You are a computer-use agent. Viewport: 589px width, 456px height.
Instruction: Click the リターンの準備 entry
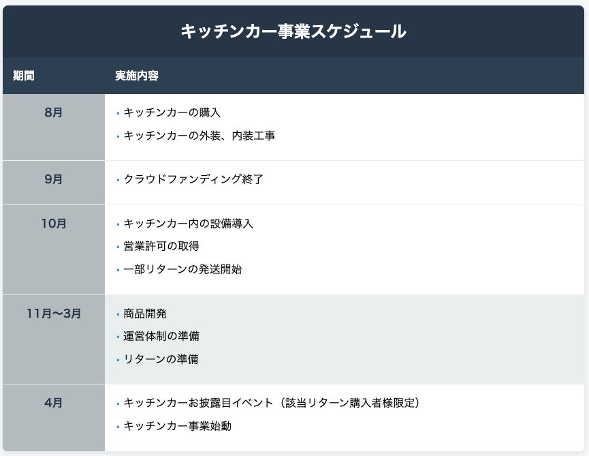161,359
